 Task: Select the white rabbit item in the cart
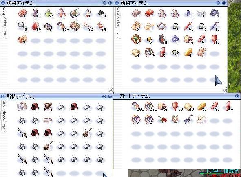tap(202, 119)
